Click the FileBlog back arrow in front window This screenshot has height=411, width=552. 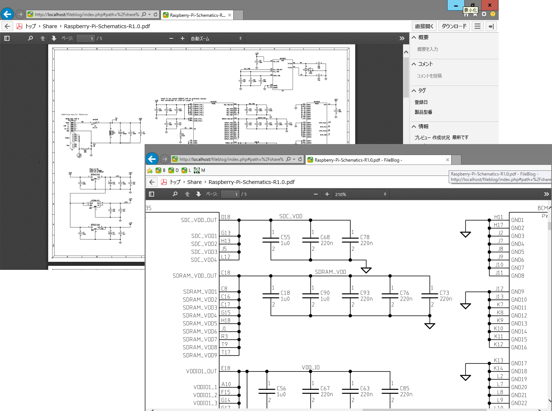pos(152,182)
